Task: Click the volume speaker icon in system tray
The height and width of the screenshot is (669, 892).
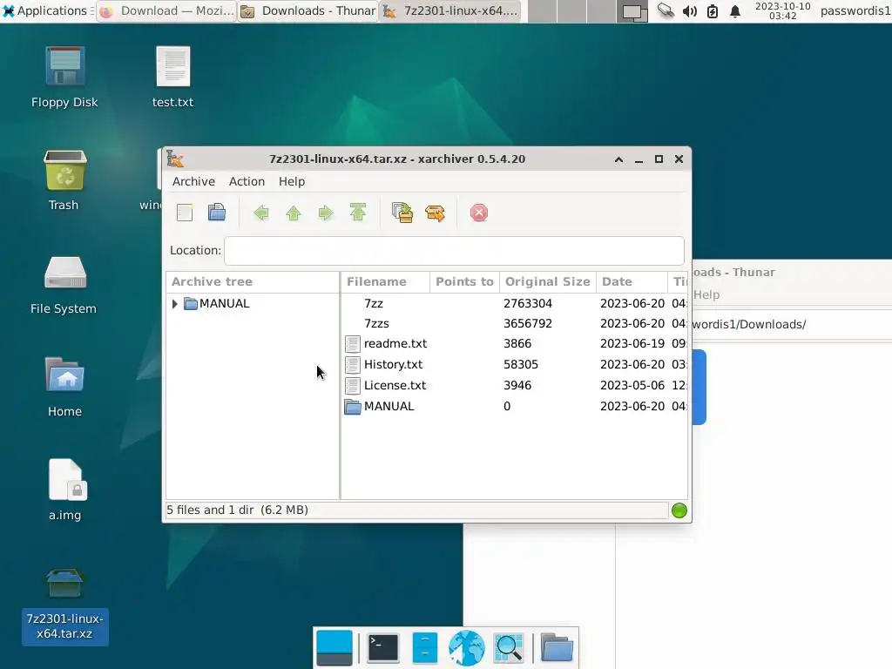Action: [x=690, y=11]
